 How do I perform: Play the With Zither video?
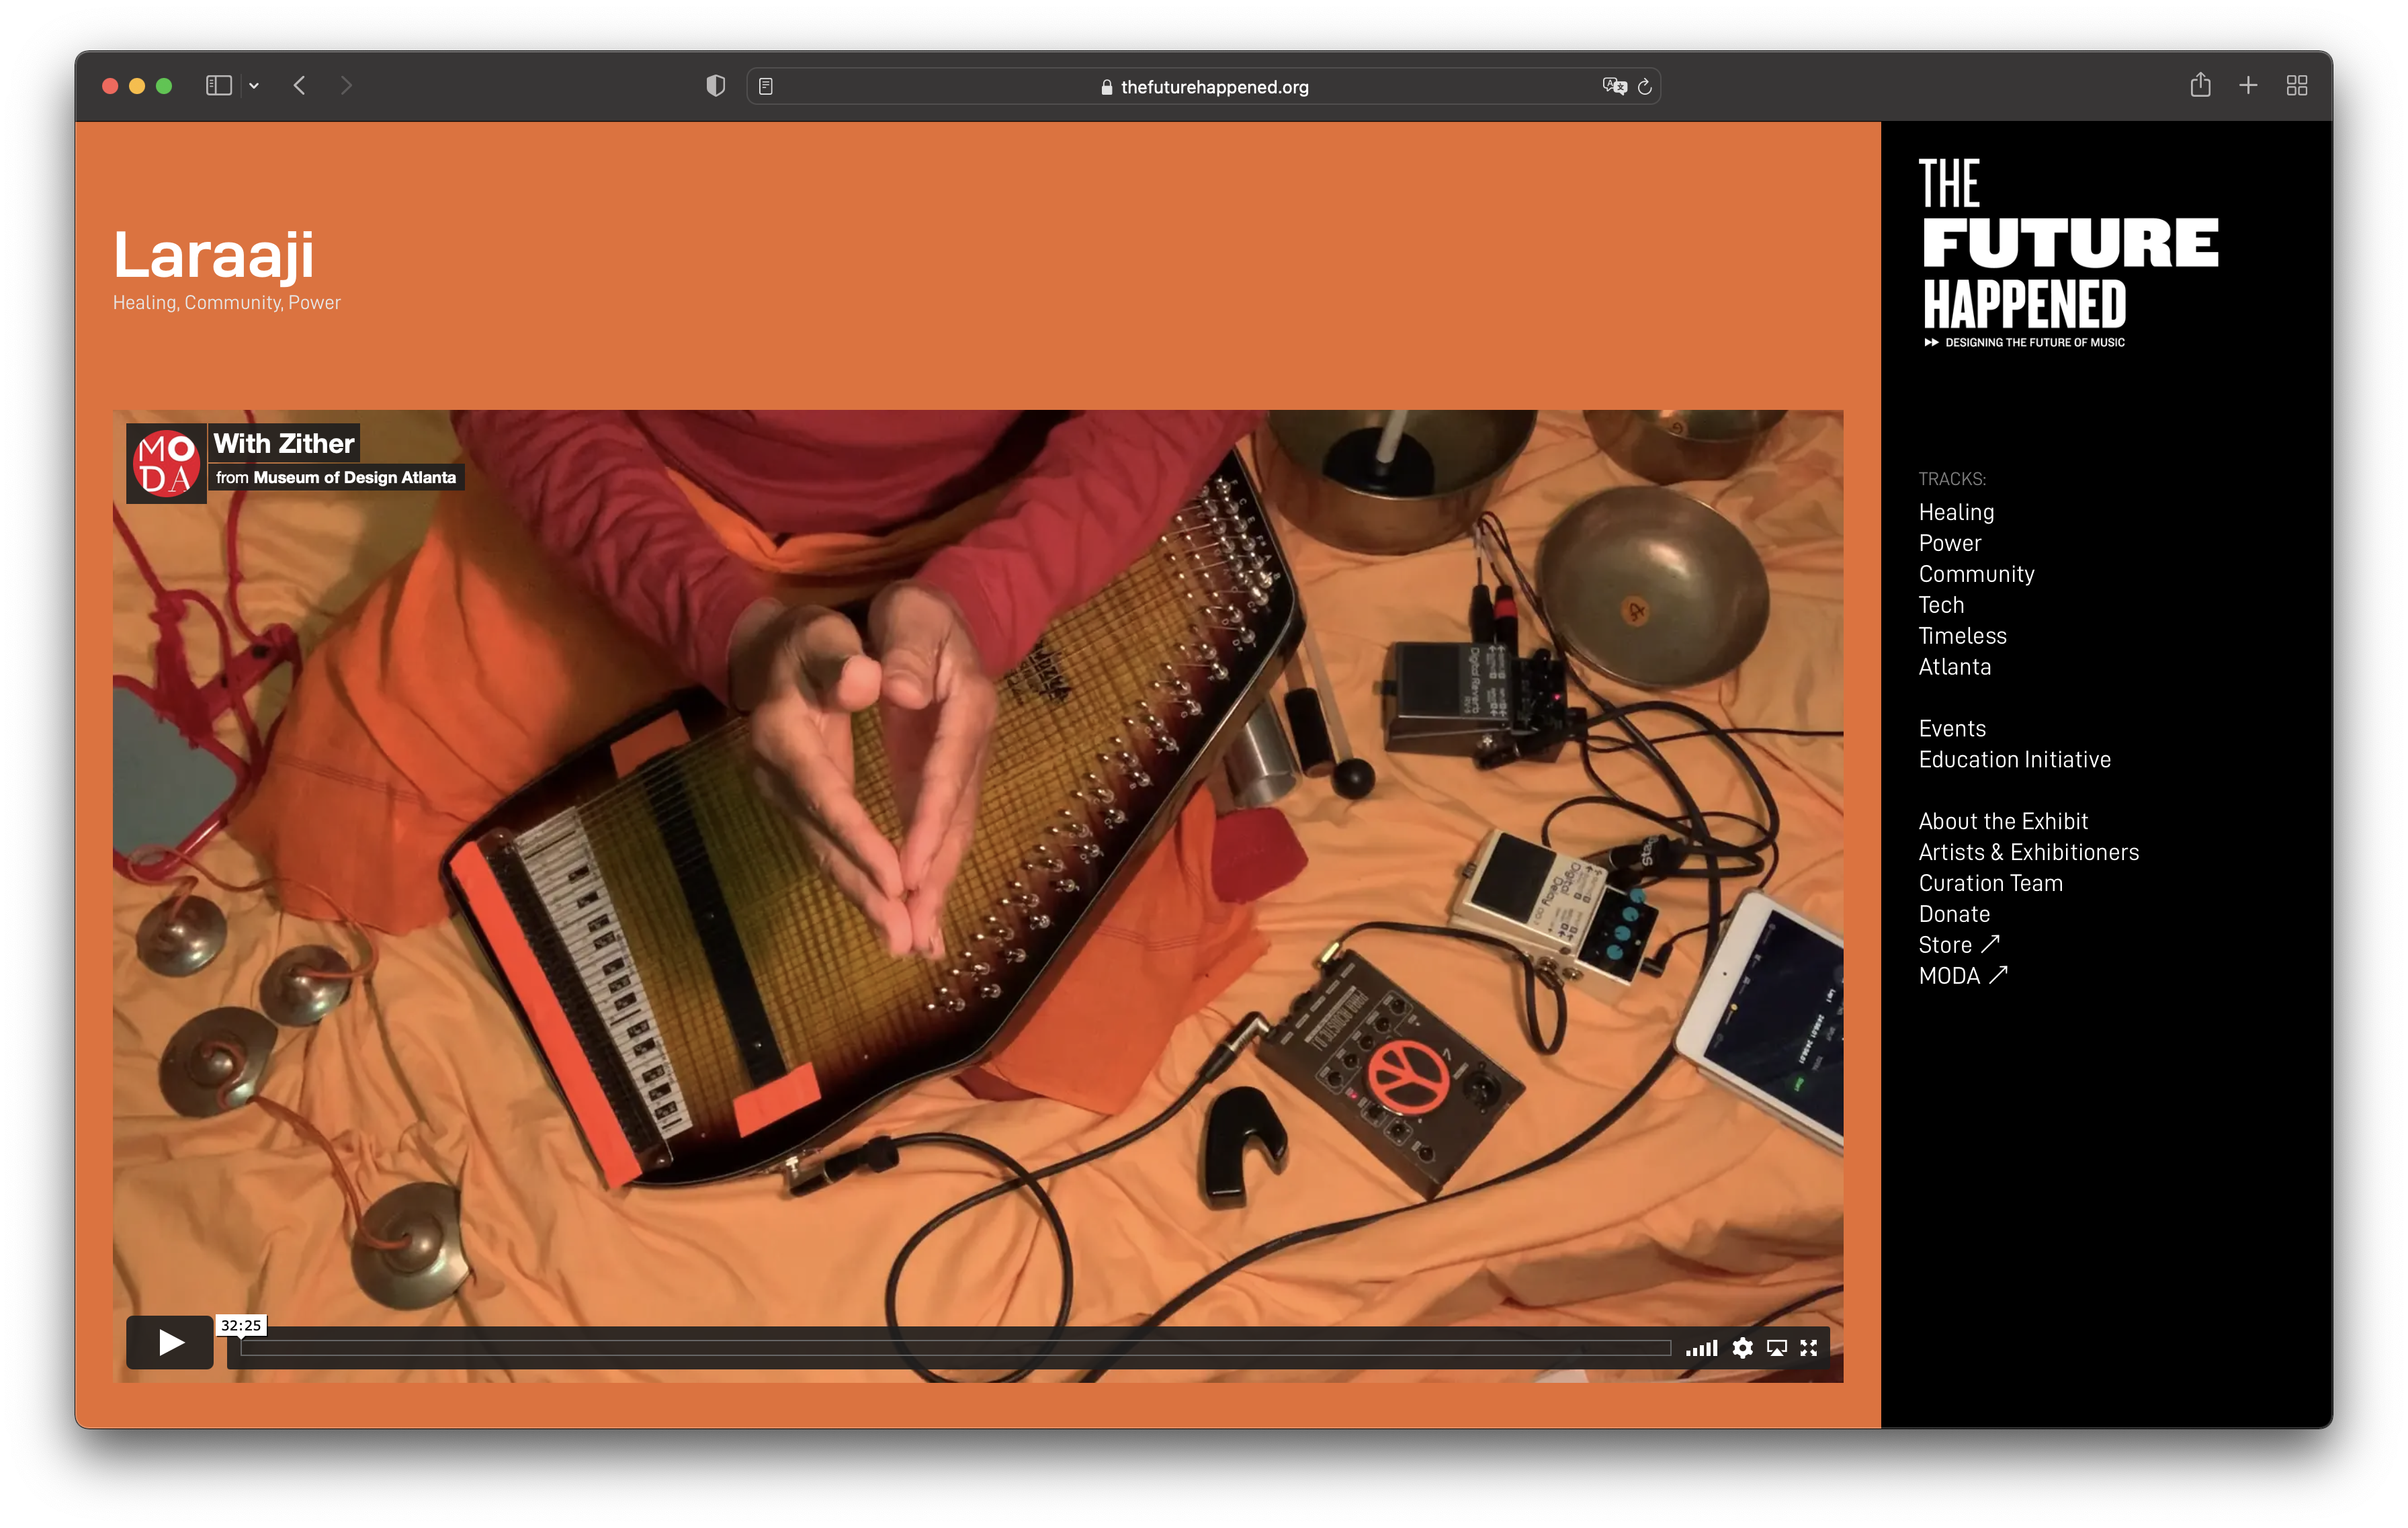click(x=169, y=1342)
